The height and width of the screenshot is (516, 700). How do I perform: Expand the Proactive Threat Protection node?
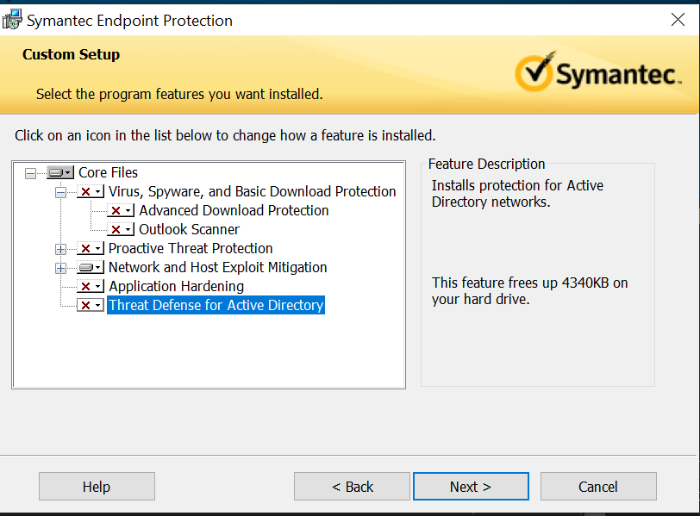point(60,249)
